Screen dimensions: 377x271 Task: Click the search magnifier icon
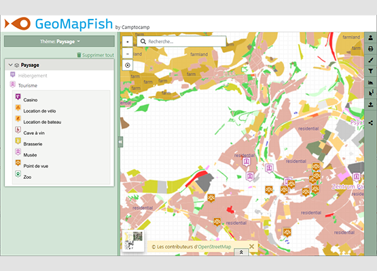point(143,41)
